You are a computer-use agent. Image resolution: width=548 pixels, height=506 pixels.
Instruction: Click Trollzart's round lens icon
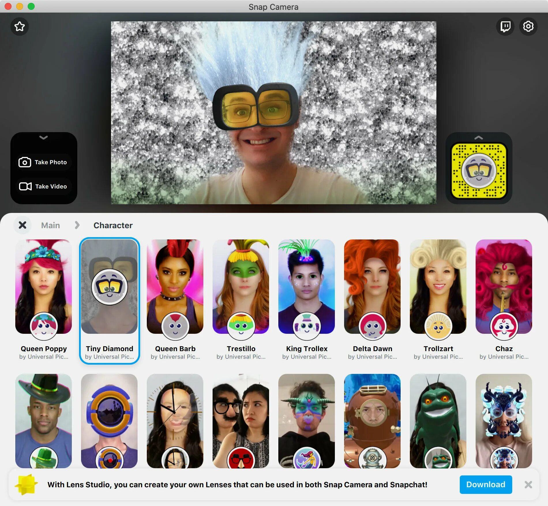pos(438,326)
